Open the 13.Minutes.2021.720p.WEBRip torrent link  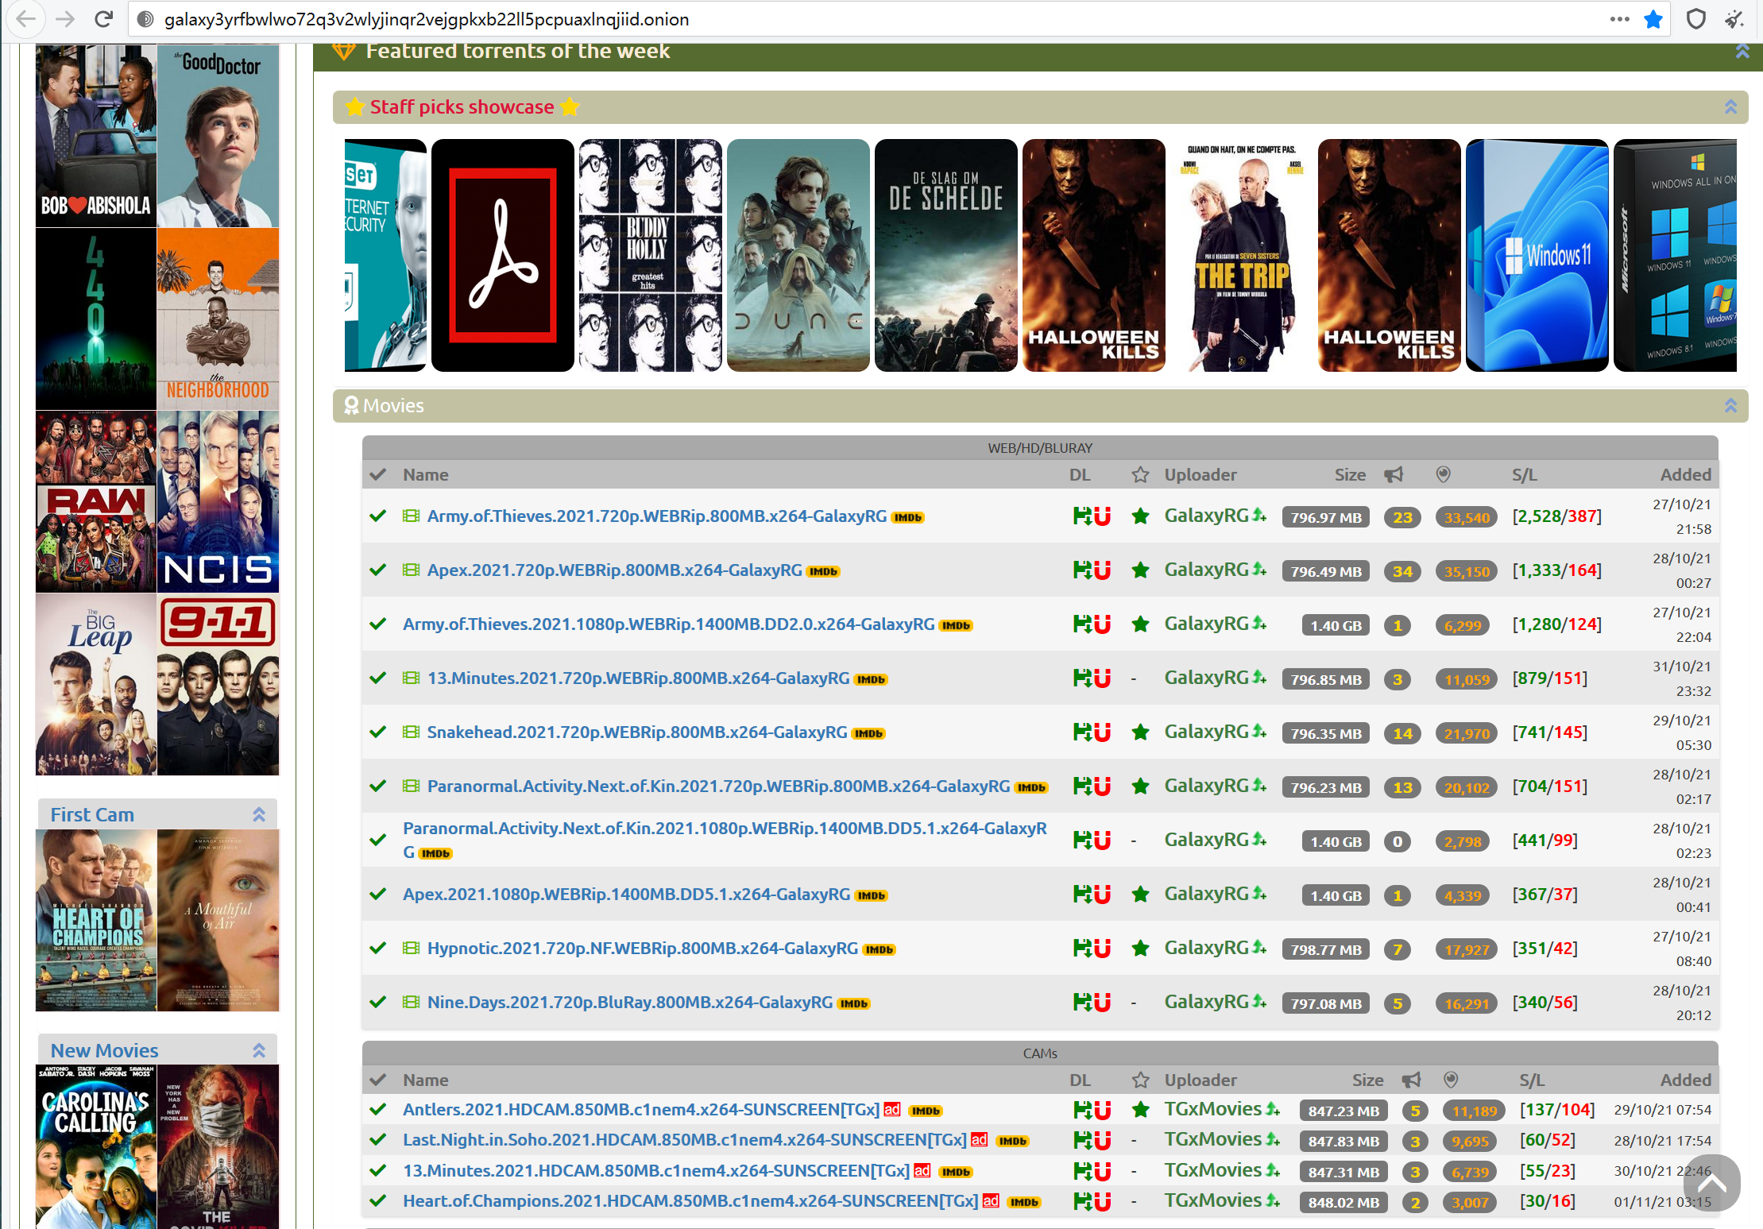click(x=638, y=678)
